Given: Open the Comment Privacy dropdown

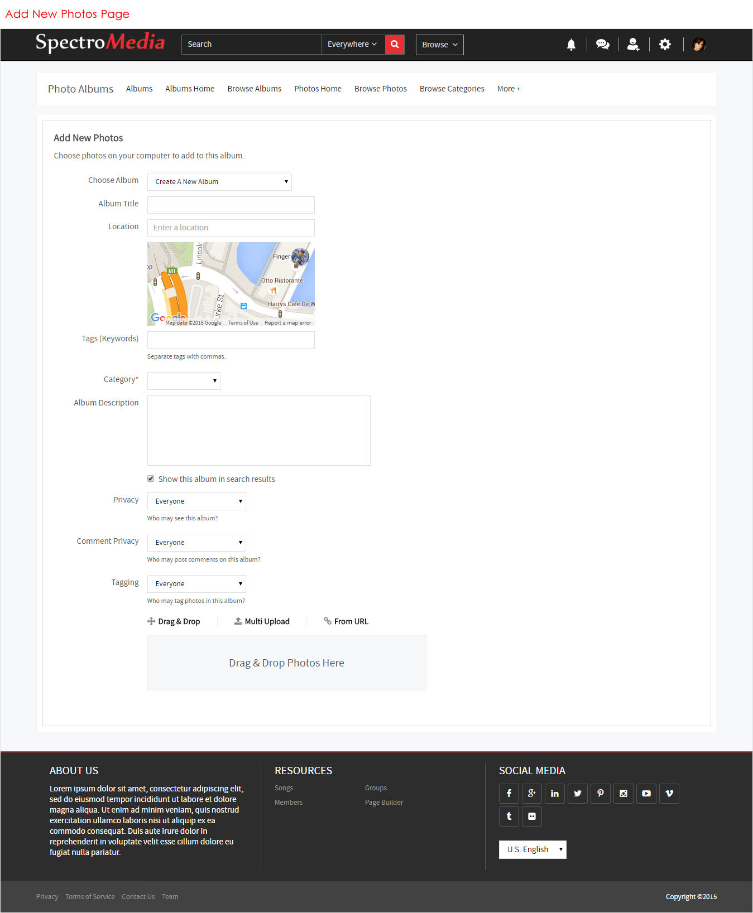Looking at the screenshot, I should [x=196, y=543].
